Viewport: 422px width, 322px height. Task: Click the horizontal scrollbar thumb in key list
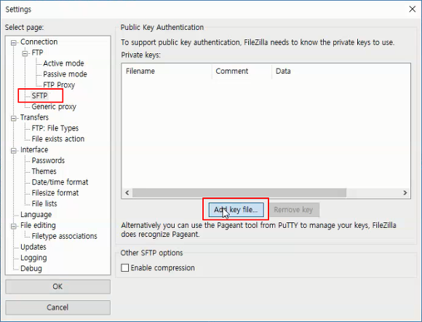(239, 193)
